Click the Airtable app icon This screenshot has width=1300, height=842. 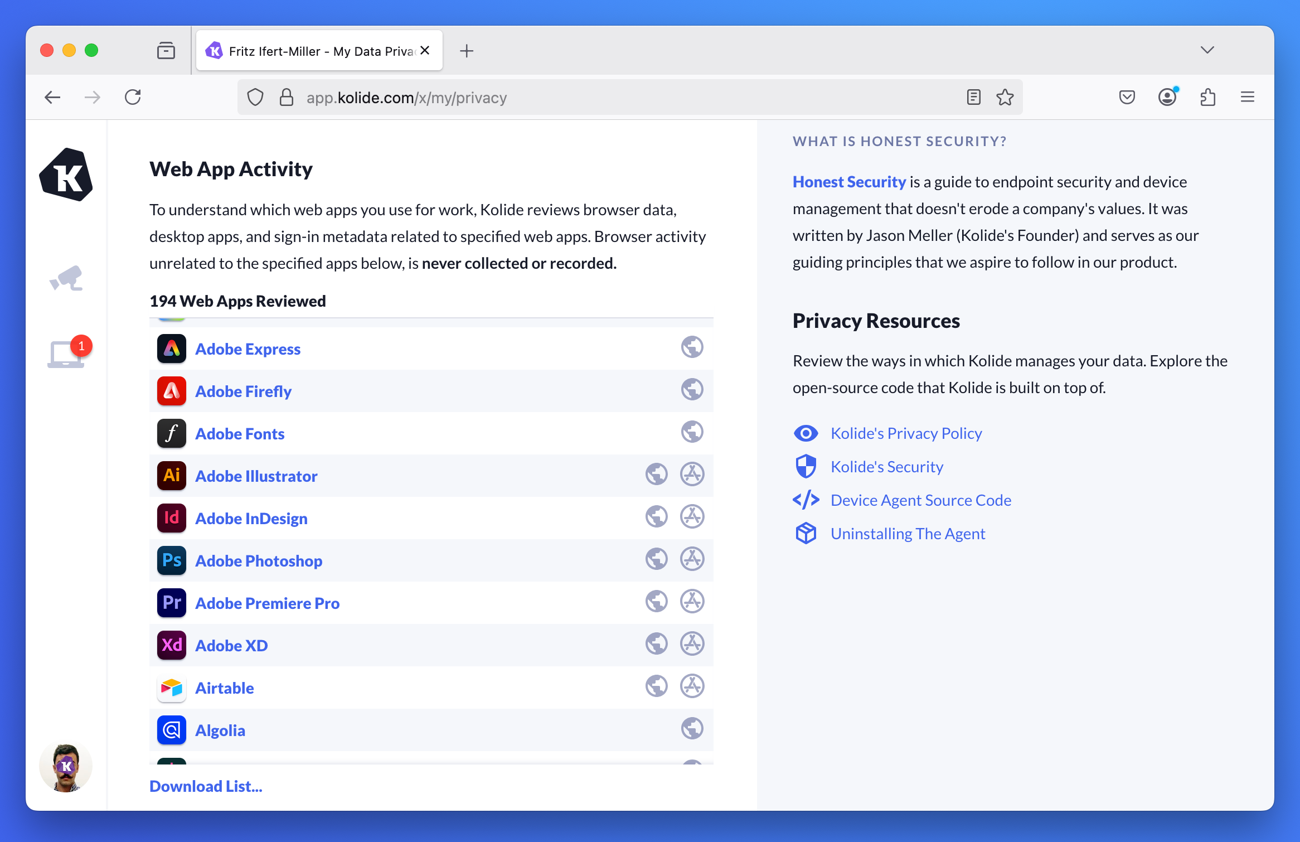(171, 688)
